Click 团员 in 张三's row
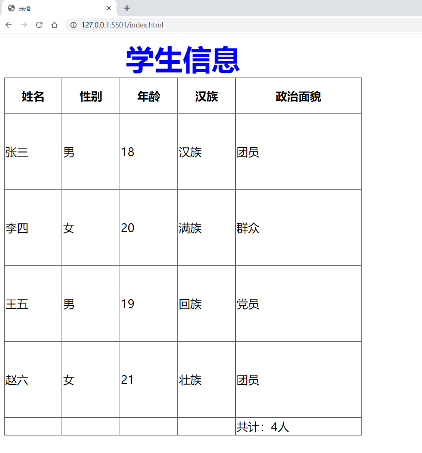The height and width of the screenshot is (453, 422). (x=298, y=152)
